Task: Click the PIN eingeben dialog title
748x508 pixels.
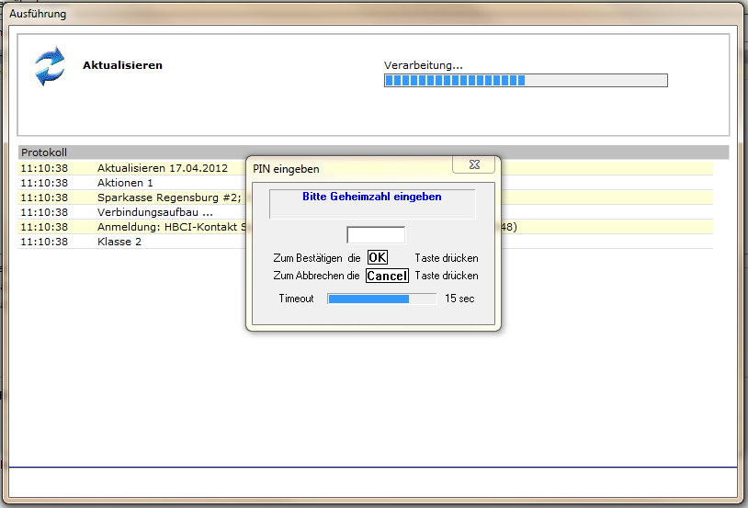Action: pos(286,169)
